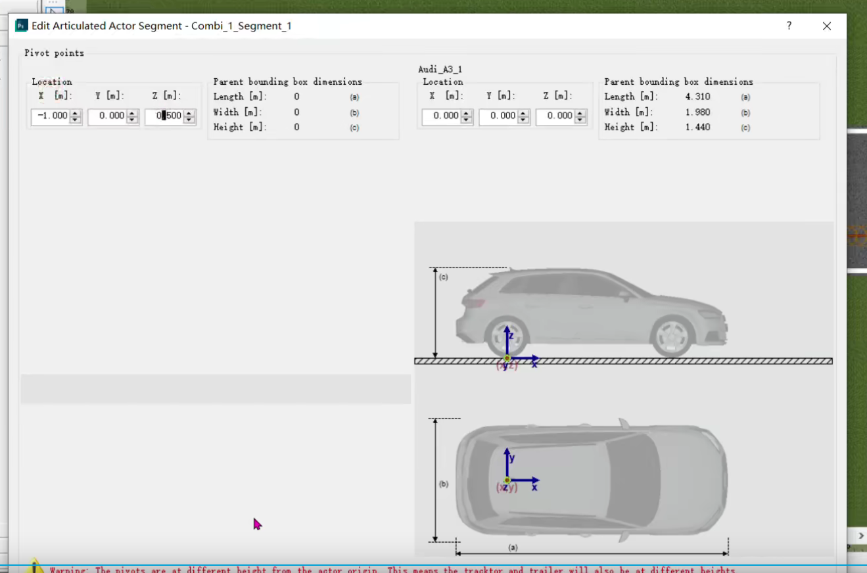
Task: Focus the Y field in the left Location group
Action: click(108, 116)
